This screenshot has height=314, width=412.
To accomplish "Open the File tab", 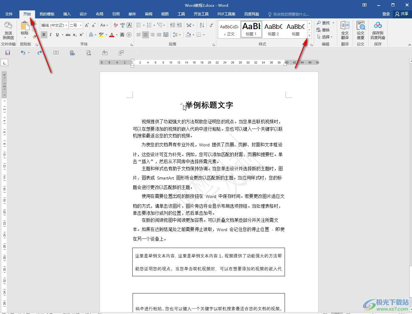I will coord(9,14).
